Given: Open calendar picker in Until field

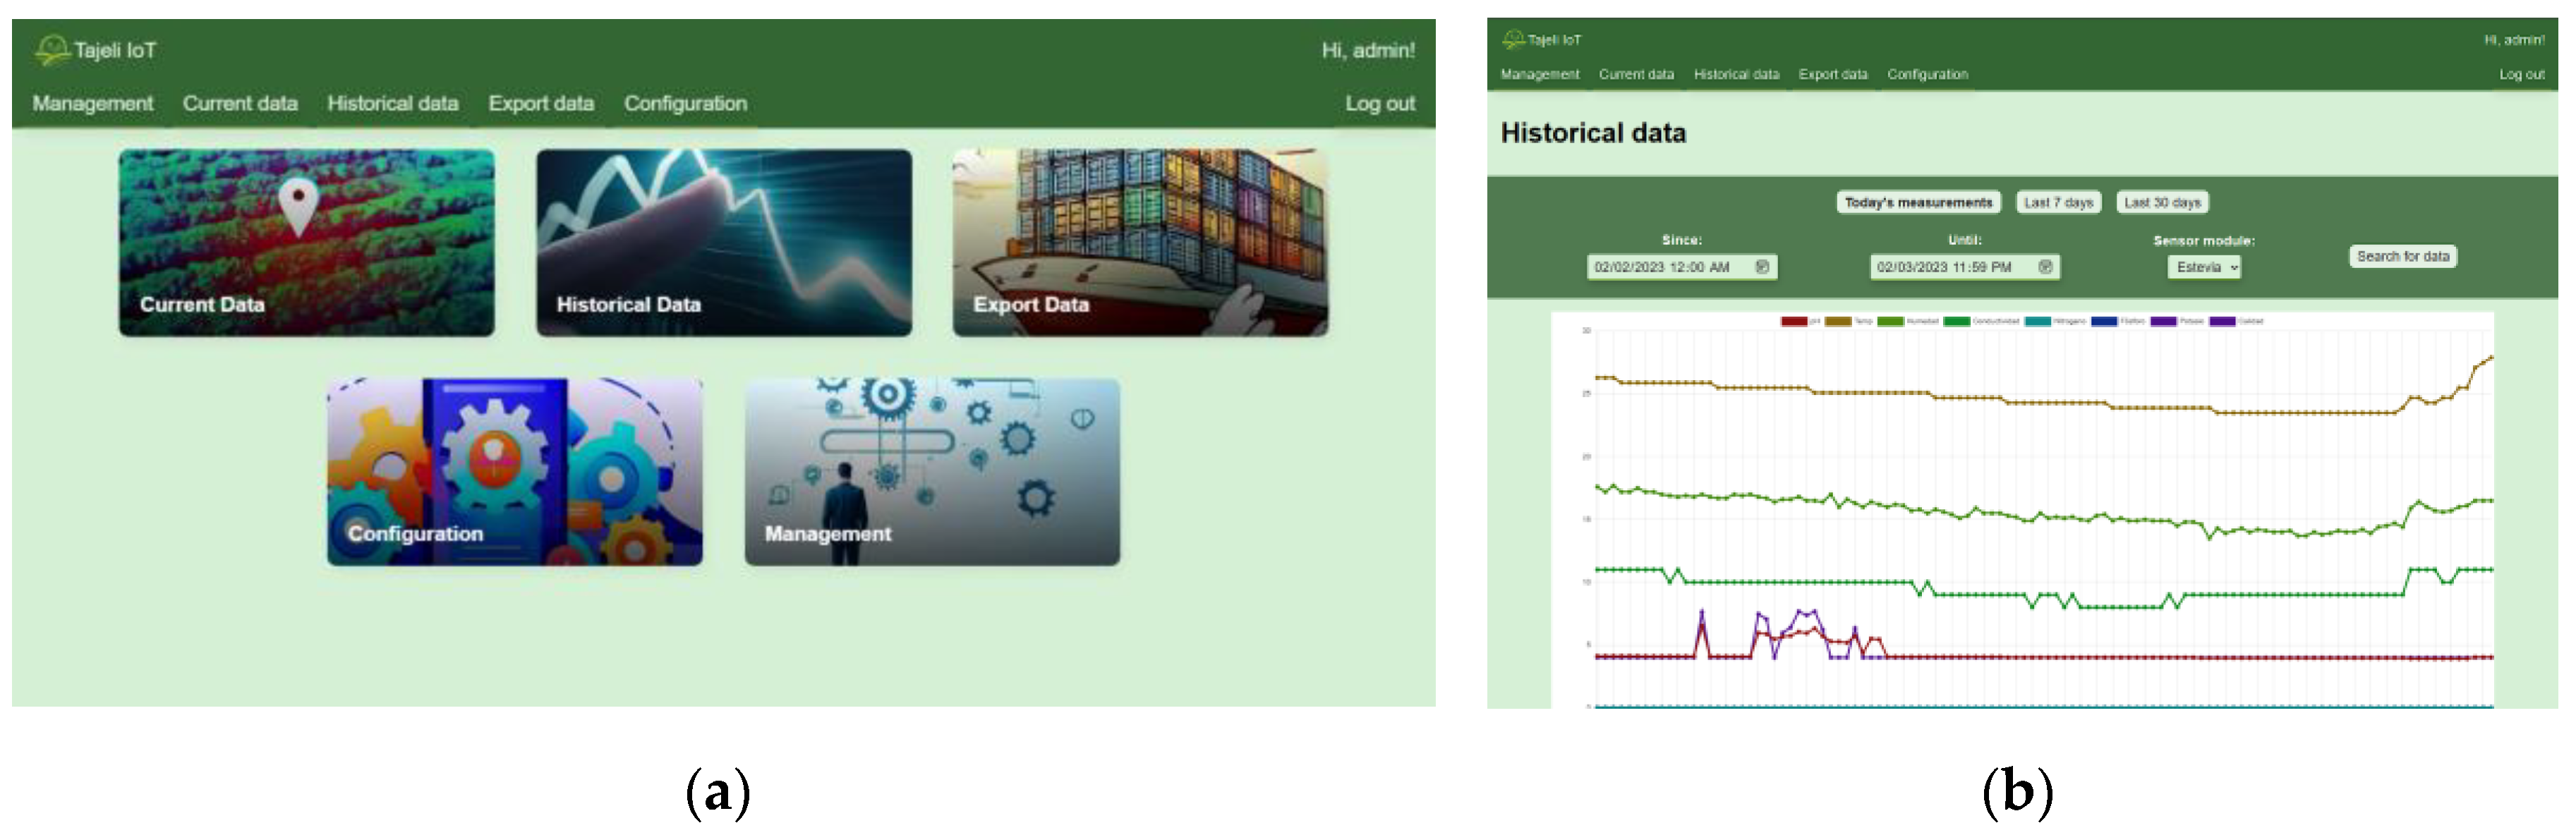Looking at the screenshot, I should click(x=2045, y=267).
